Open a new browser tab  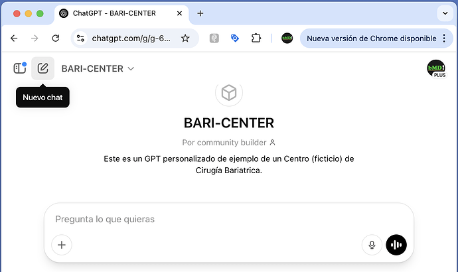click(200, 13)
